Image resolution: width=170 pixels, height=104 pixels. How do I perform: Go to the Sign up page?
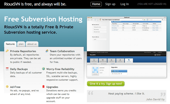[x=110, y=4]
